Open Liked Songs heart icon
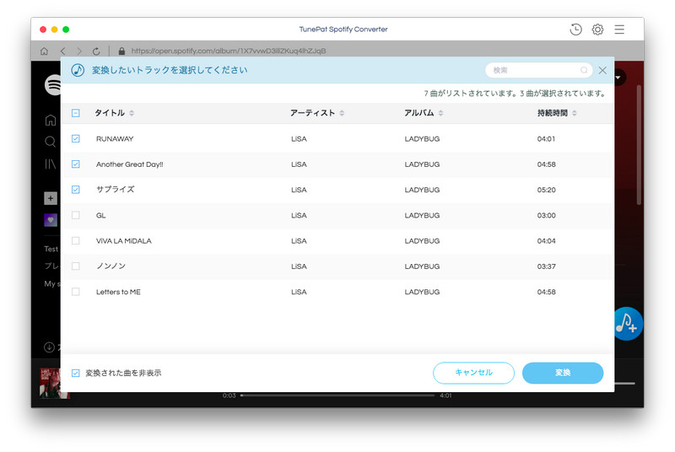The image size is (675, 452). pos(51,220)
